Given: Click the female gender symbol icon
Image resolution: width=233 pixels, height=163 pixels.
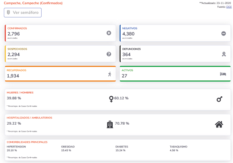Looking at the screenshot, I should pyautogui.click(x=111, y=99).
